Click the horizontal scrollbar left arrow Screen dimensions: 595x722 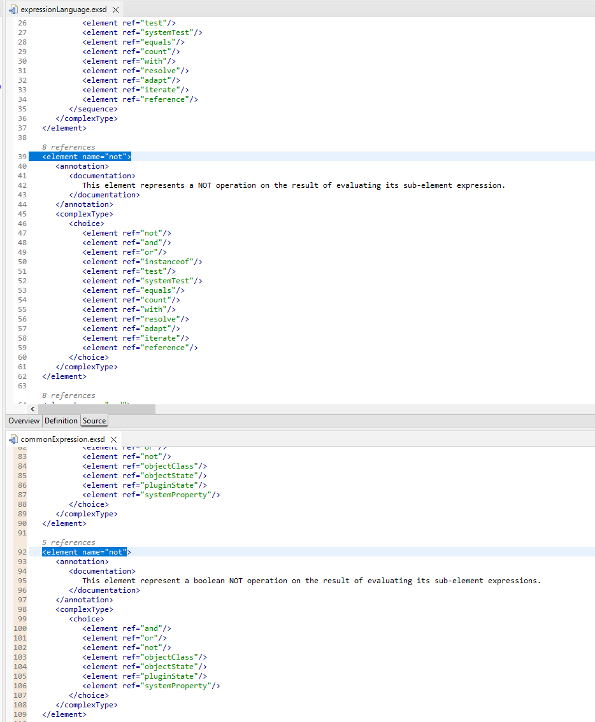tap(32, 408)
